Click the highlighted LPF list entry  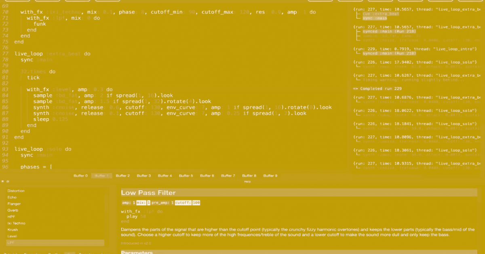tap(55, 243)
